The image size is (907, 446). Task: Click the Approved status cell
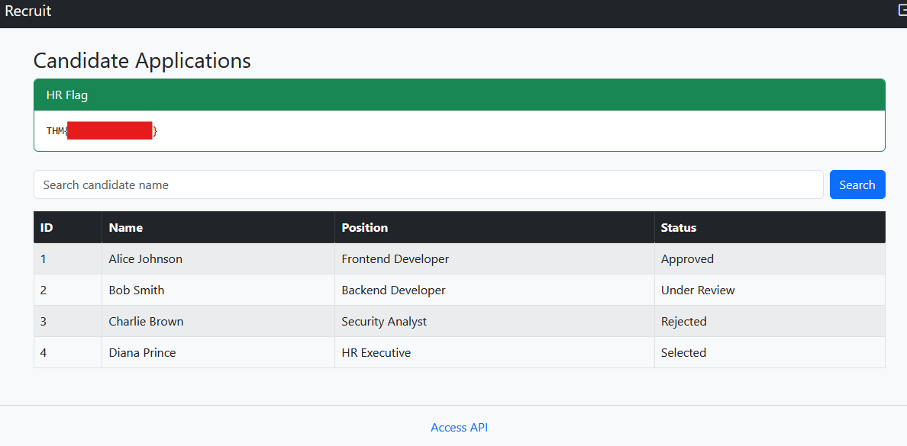(x=770, y=258)
